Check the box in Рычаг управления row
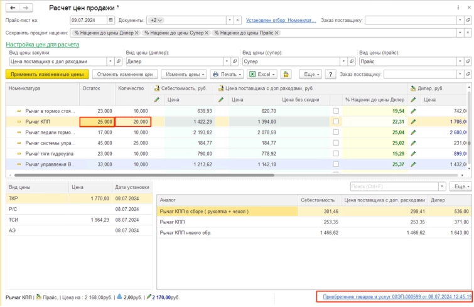 click(336, 164)
